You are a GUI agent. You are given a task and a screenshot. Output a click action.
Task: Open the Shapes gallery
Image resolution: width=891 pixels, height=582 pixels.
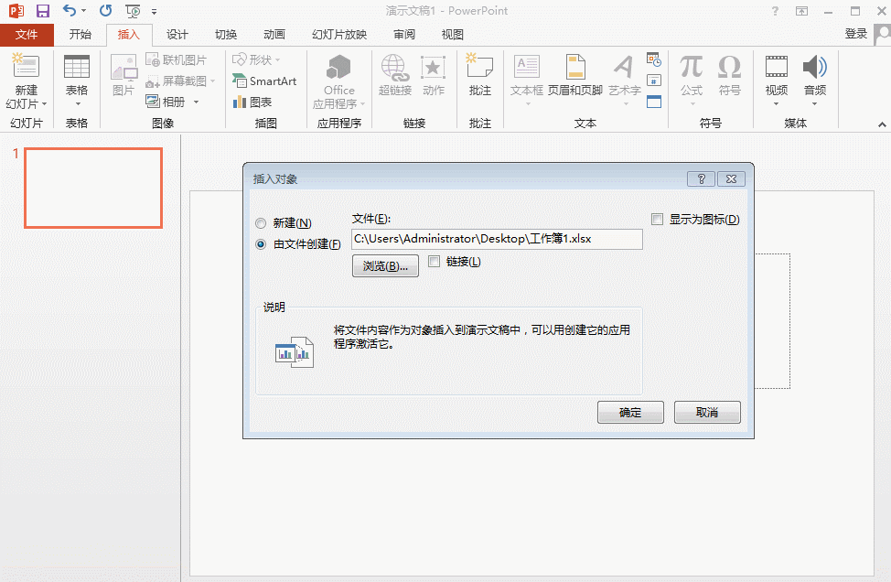click(256, 59)
